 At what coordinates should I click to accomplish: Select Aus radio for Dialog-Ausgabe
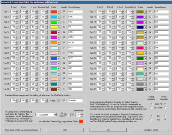click(151, 120)
